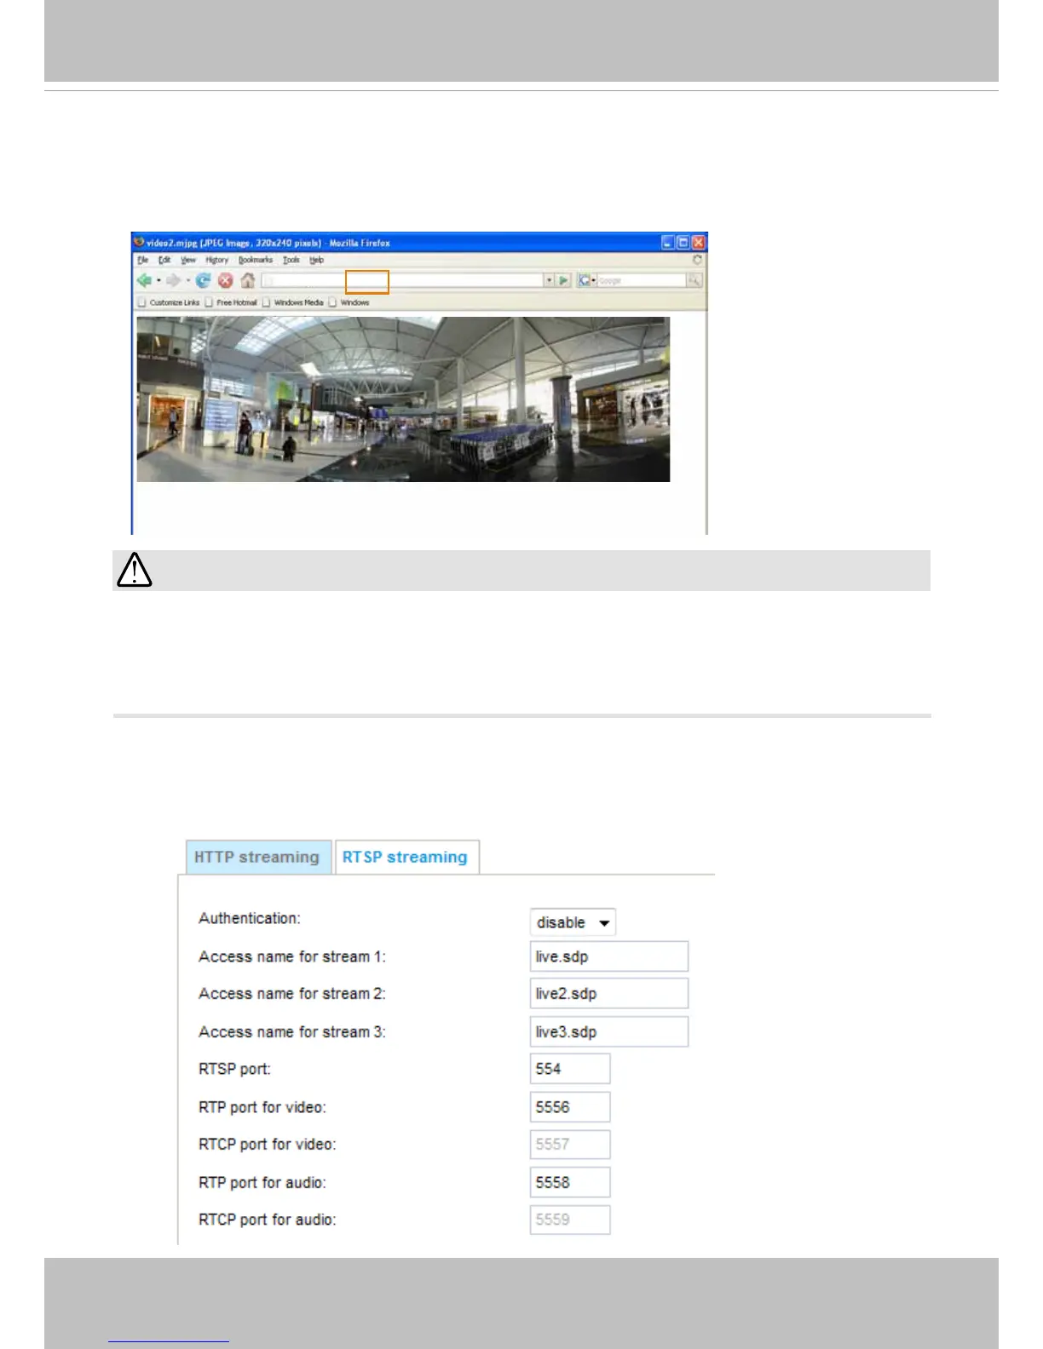The image size is (1043, 1349).
Task: Stop loading with the red stop icon
Action: (x=225, y=280)
